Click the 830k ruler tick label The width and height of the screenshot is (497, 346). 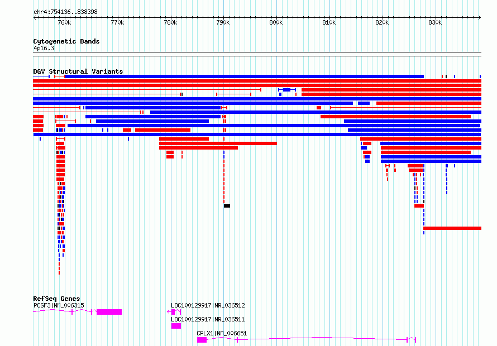click(x=434, y=22)
